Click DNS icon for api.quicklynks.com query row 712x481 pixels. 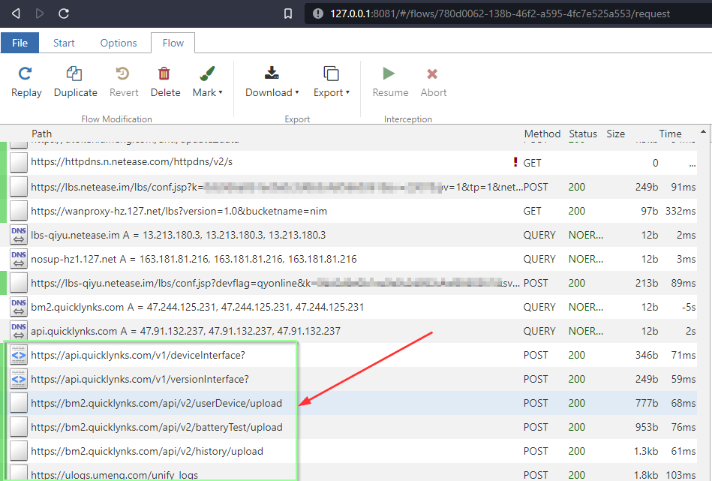tap(19, 331)
